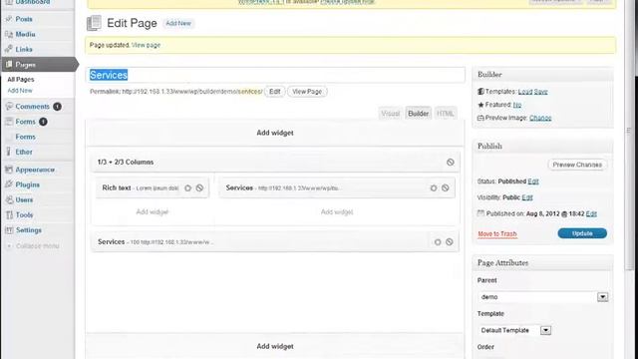The width and height of the screenshot is (638, 359).
Task: Save the builder template
Action: 540,92
